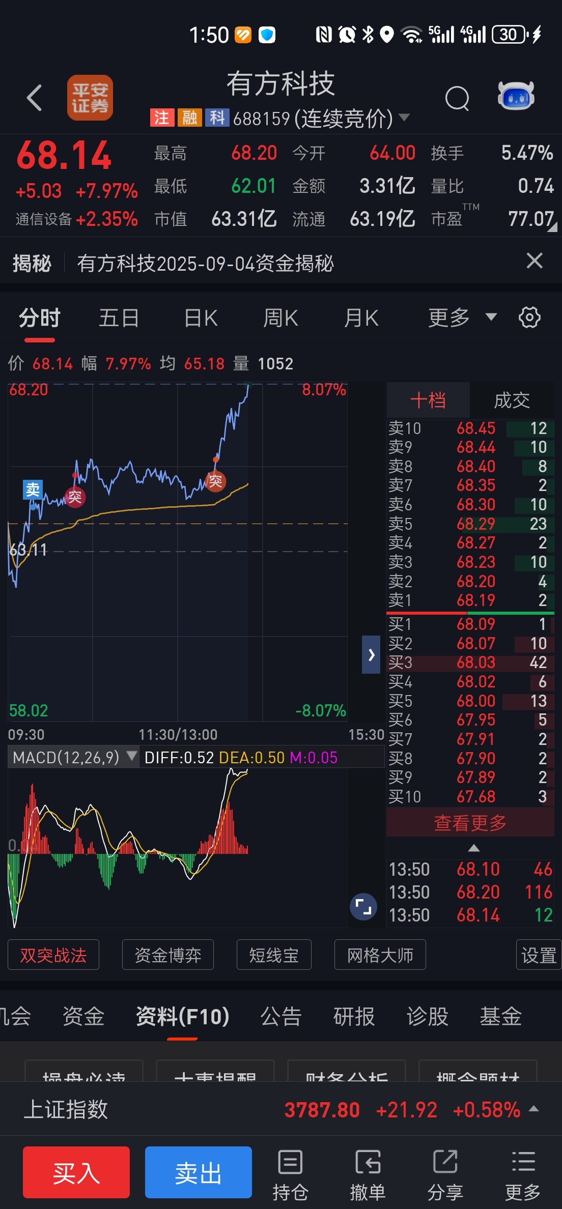Switch to the 日K chart tab
Screen dimensions: 562x1209
201,318
